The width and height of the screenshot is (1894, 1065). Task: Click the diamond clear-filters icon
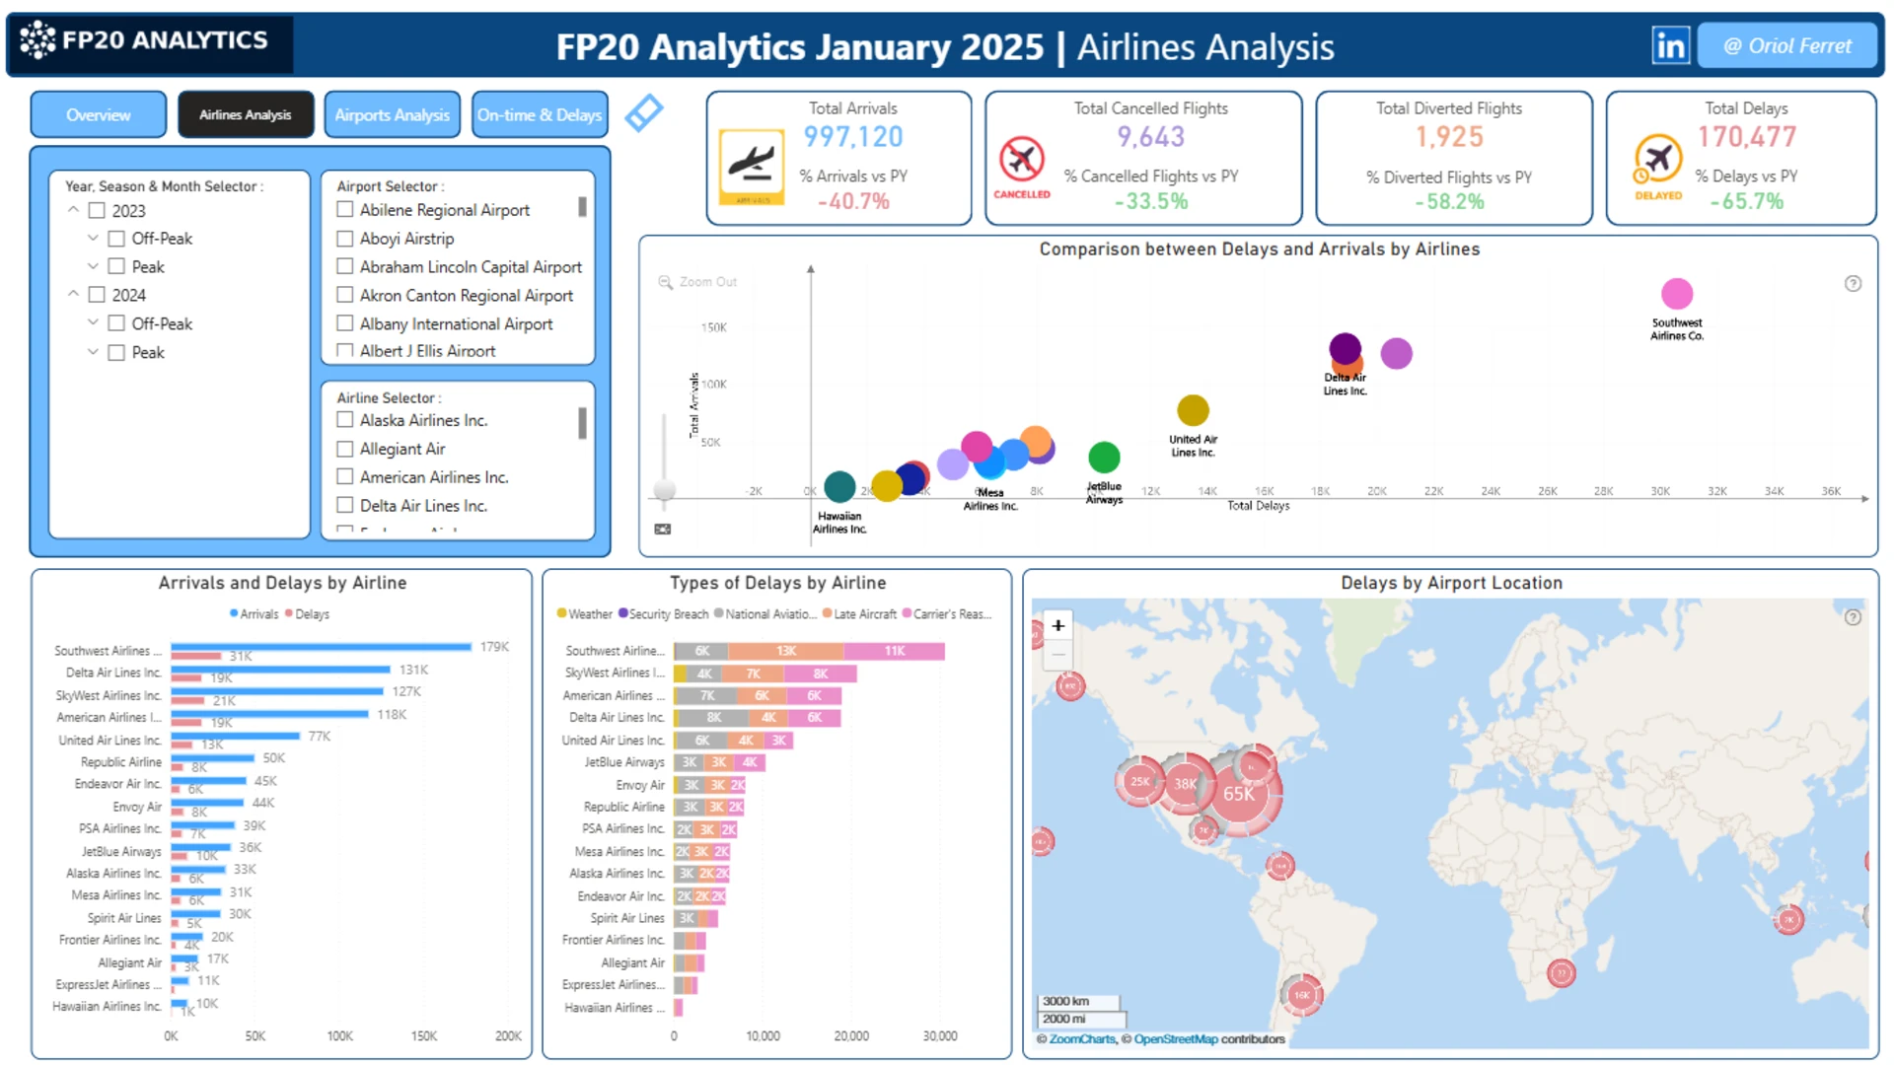click(644, 113)
